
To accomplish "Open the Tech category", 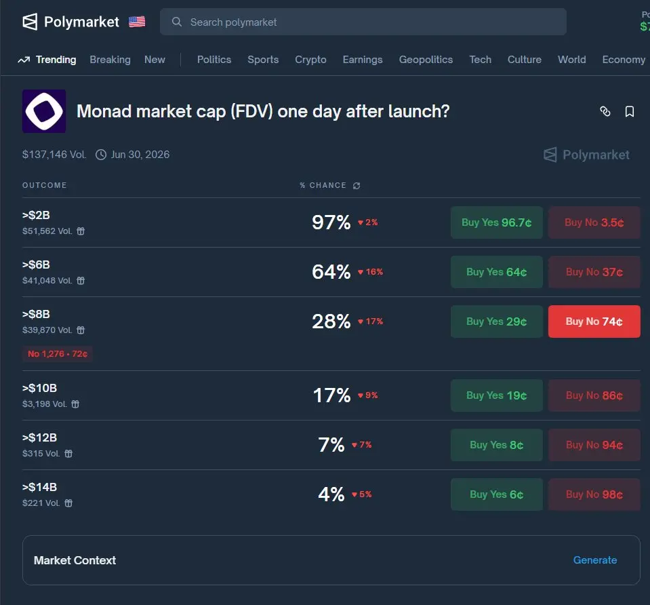I will [480, 60].
